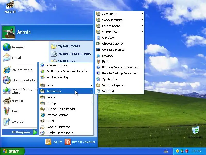Open the Remote Assistance icon
The image size is (206, 155).
click(42, 127)
